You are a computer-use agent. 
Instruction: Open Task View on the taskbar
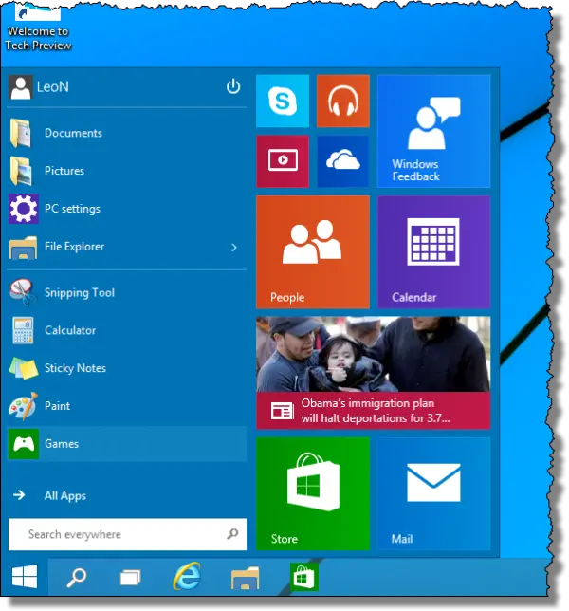click(131, 578)
